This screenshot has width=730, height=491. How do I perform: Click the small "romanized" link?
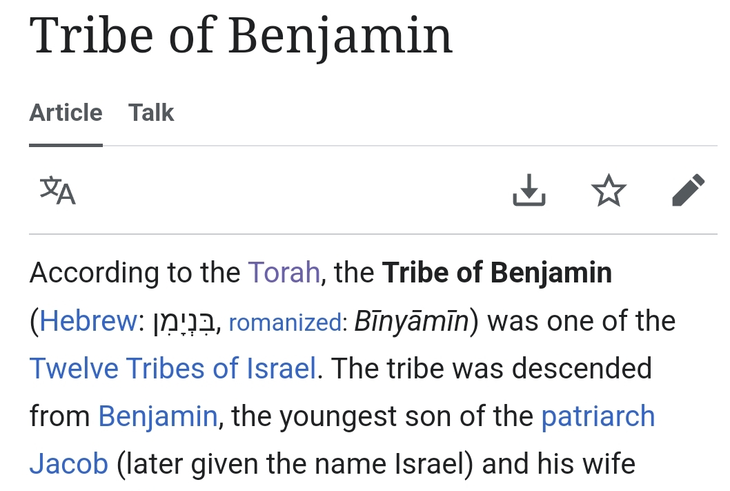[285, 322]
